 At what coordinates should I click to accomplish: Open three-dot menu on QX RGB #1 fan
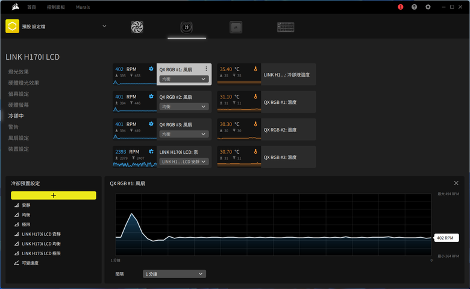point(206,69)
